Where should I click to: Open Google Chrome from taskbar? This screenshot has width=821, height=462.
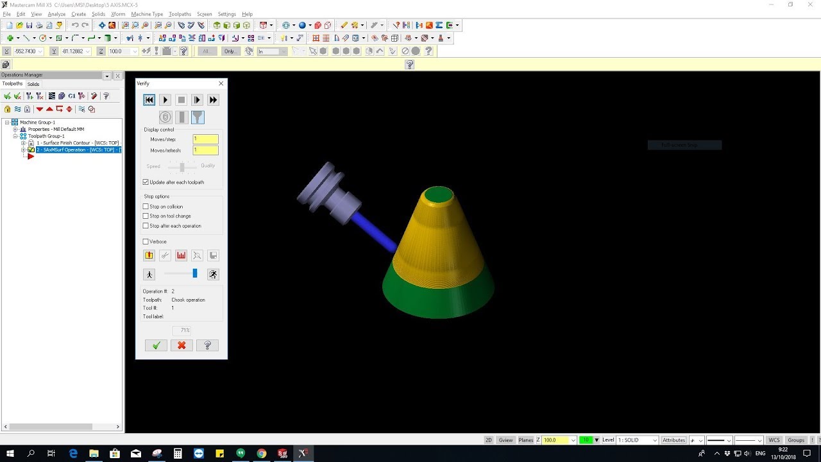tap(261, 453)
